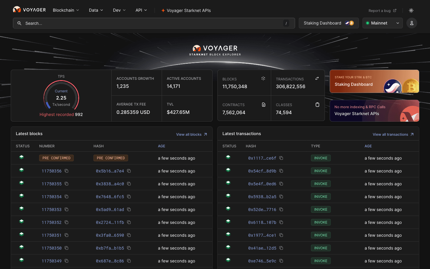Image resolution: width=430 pixels, height=269 pixels.
Task: Copy block number 11750351
Action: pos(67,235)
